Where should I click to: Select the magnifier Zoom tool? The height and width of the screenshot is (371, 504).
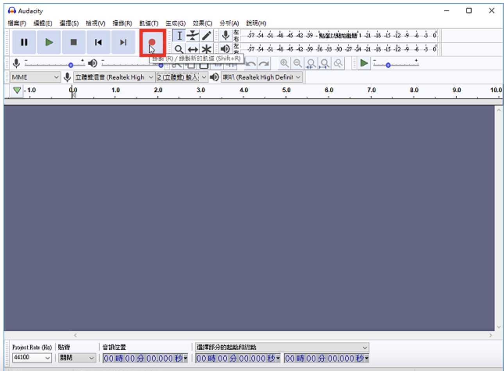(179, 49)
